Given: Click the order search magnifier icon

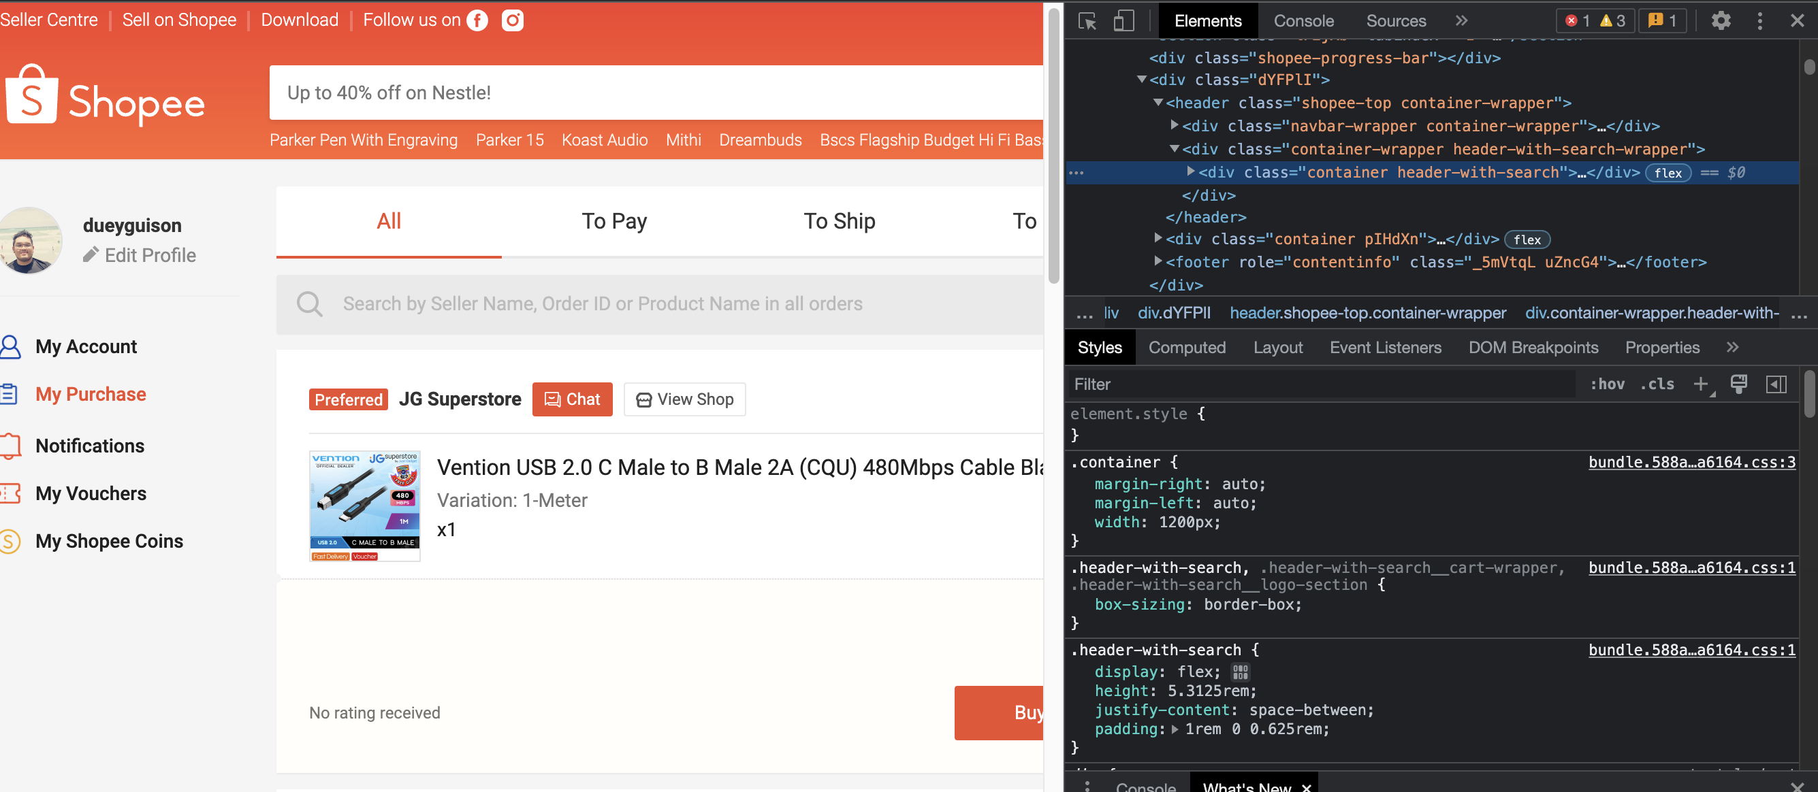Looking at the screenshot, I should pos(309,304).
